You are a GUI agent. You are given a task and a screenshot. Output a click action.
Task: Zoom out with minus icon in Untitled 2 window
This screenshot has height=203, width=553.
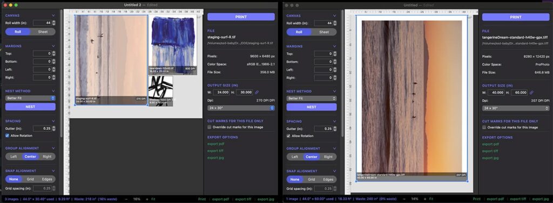[126, 199]
